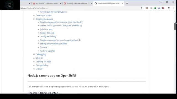The image size is (177, 99).
Task: Minimize the Chrome window
Action: pyautogui.click(x=161, y=2)
